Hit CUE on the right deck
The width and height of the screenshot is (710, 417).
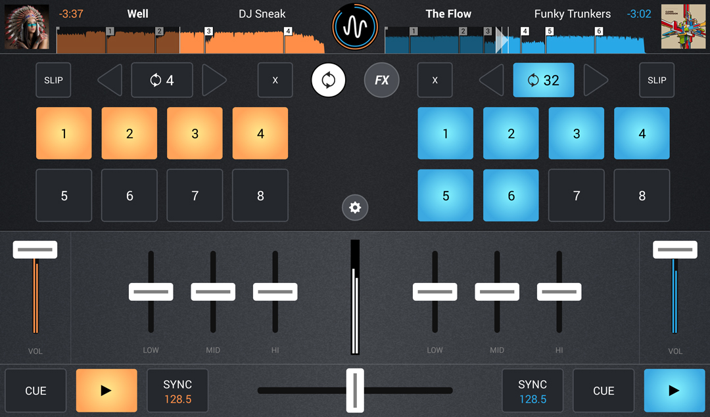point(603,390)
